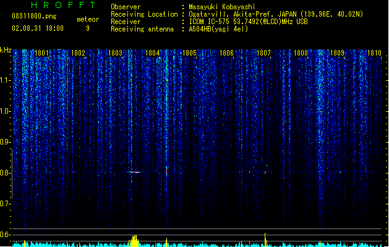Click the observer name Masayuki Kobayashi
The height and width of the screenshot is (247, 389).
[x=222, y=7]
